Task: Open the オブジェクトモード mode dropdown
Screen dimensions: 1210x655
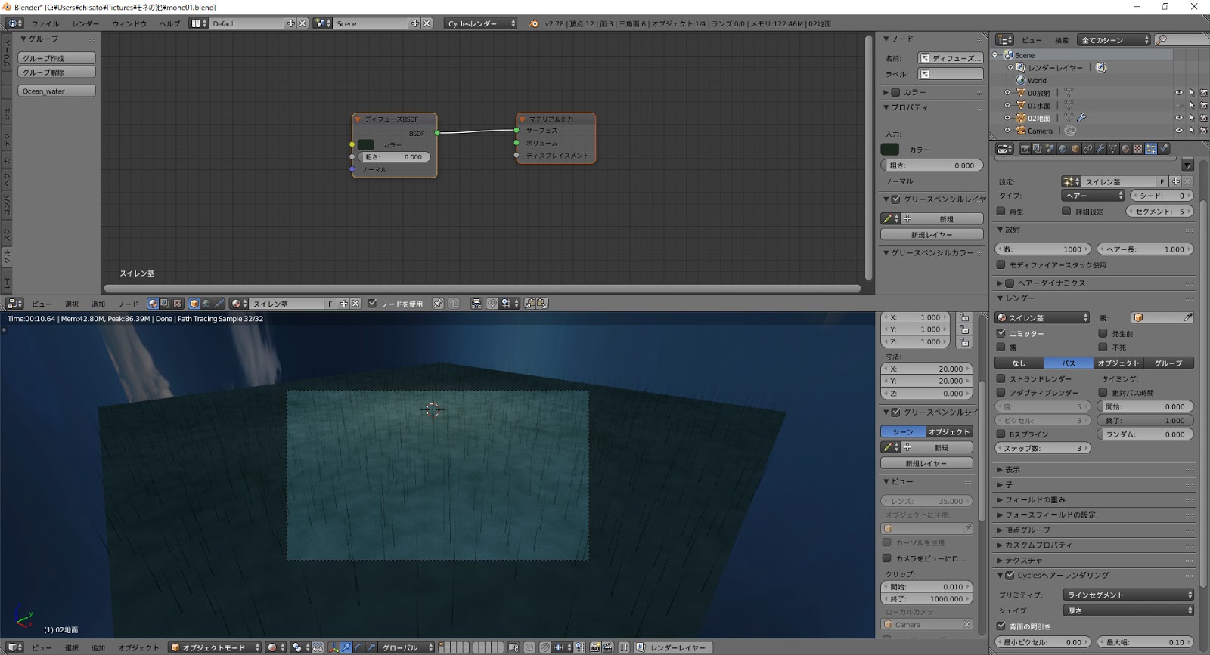Action: [215, 647]
